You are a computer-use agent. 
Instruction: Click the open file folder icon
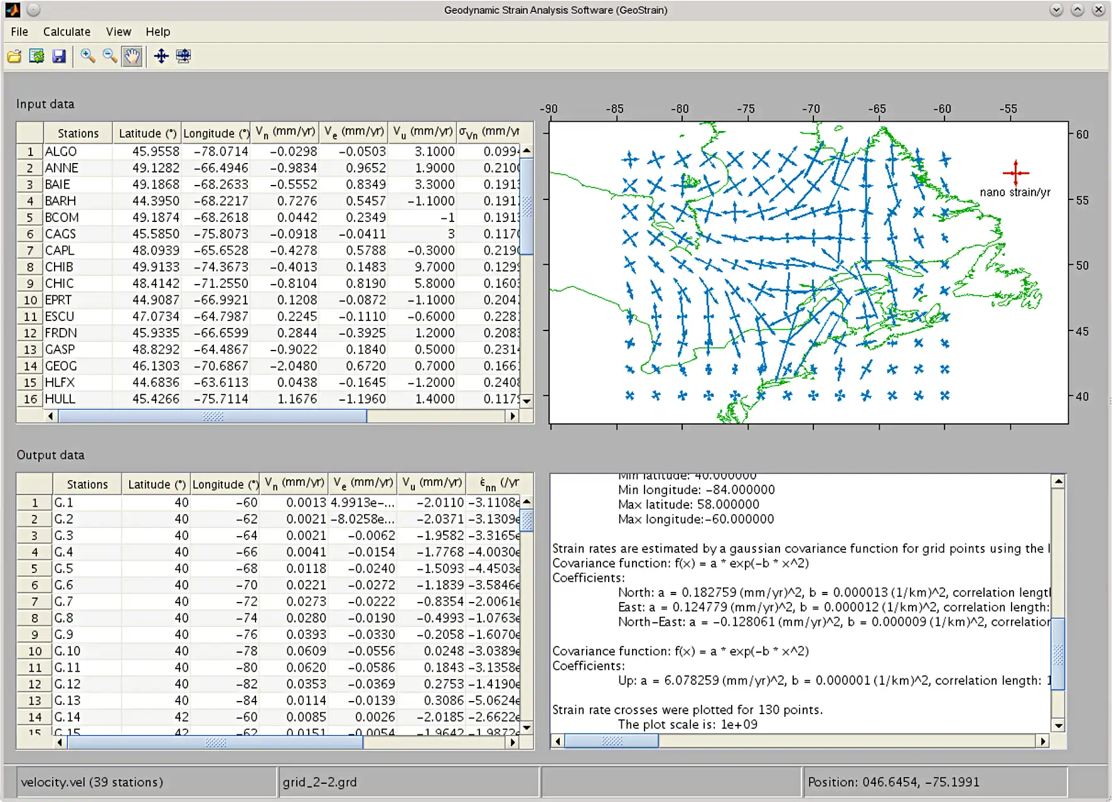tap(14, 56)
